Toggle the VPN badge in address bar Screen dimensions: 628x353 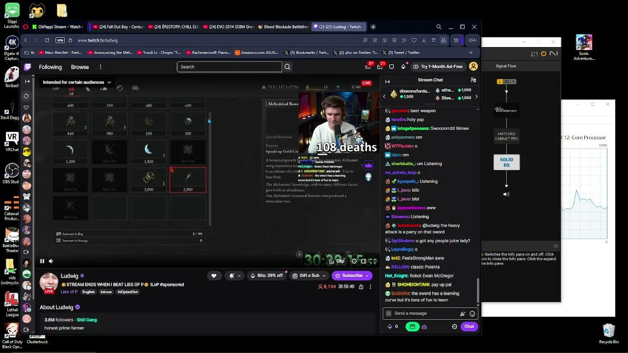point(60,40)
